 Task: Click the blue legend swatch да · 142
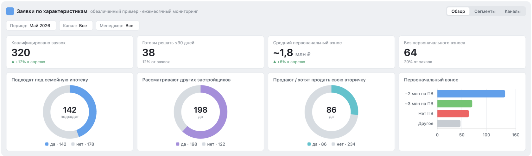click(x=47, y=144)
